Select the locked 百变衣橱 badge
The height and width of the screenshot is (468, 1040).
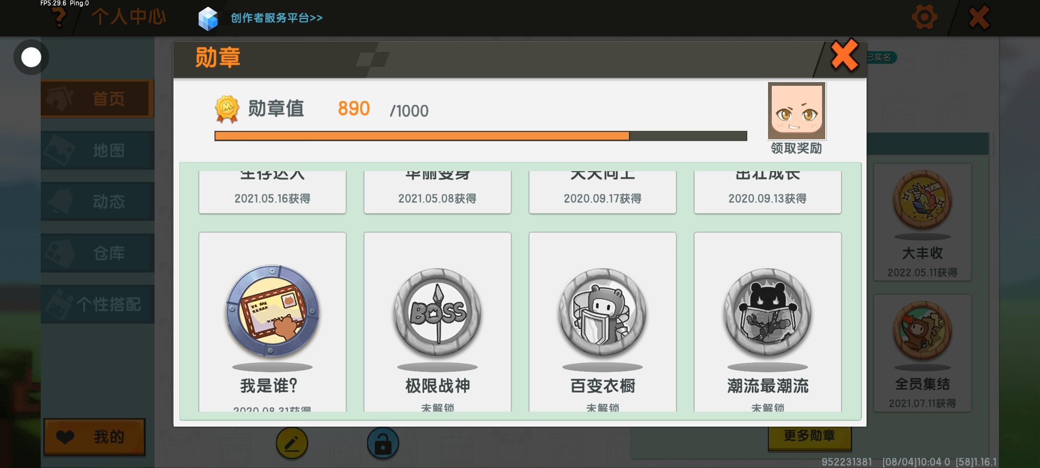pos(602,312)
